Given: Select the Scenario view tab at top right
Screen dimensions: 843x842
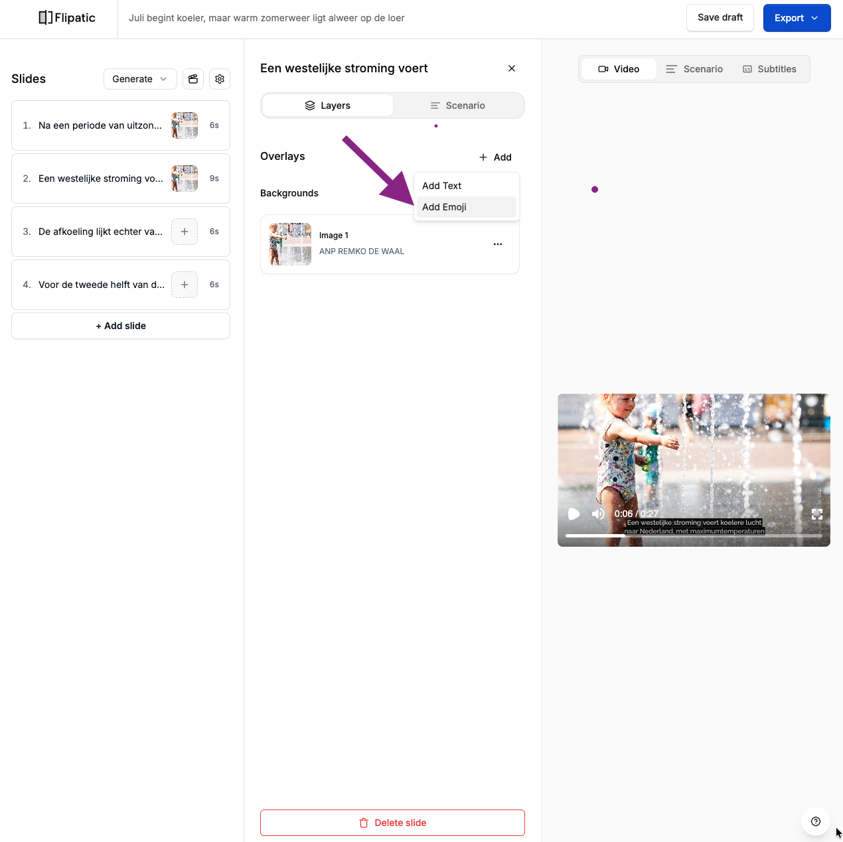Looking at the screenshot, I should 694,69.
